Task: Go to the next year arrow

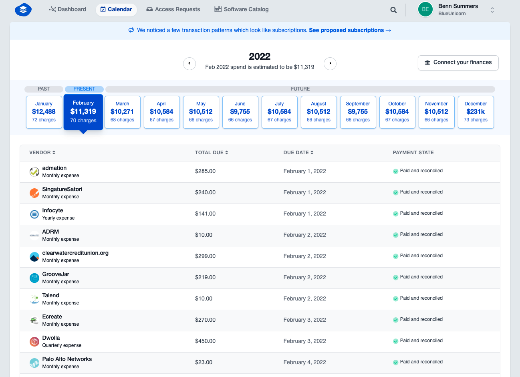Action: click(330, 63)
